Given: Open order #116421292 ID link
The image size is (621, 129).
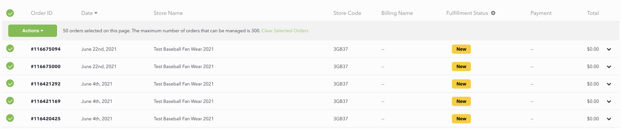Looking at the screenshot, I should tap(46, 84).
